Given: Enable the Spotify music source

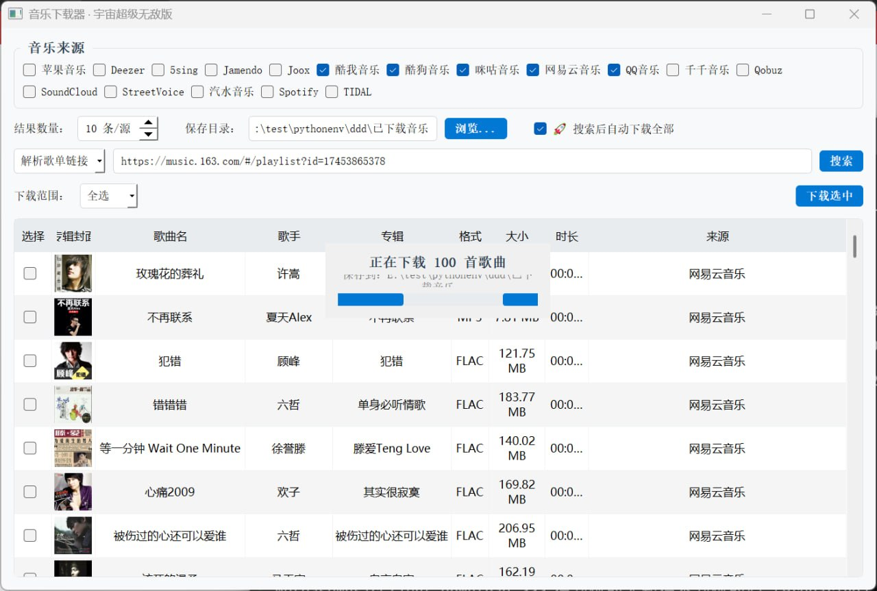Looking at the screenshot, I should pos(267,92).
